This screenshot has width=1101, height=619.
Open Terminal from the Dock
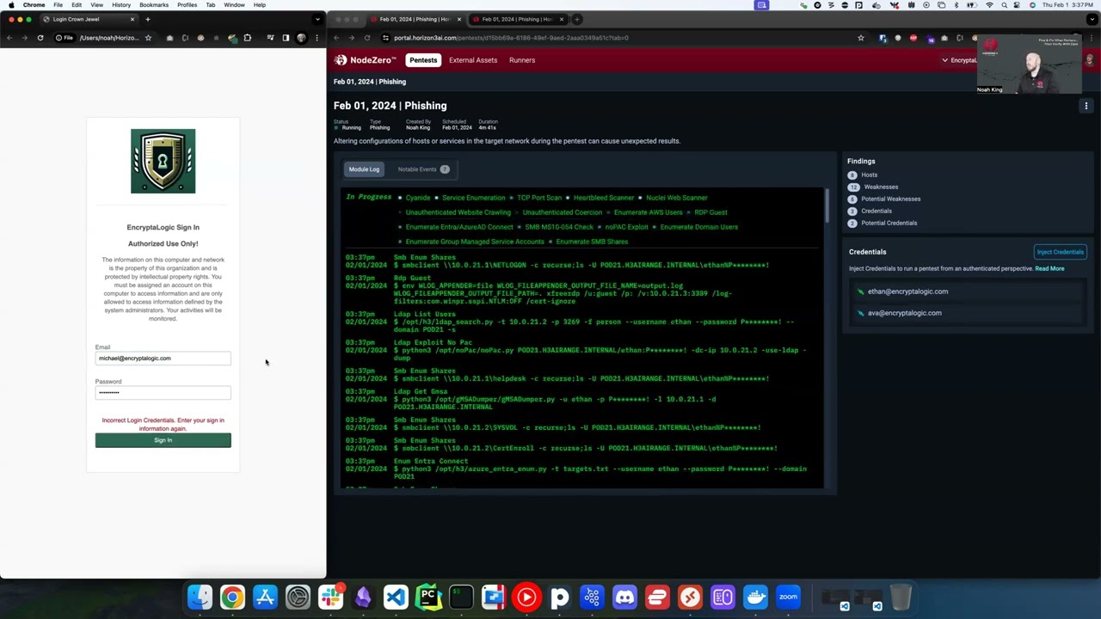(x=461, y=597)
